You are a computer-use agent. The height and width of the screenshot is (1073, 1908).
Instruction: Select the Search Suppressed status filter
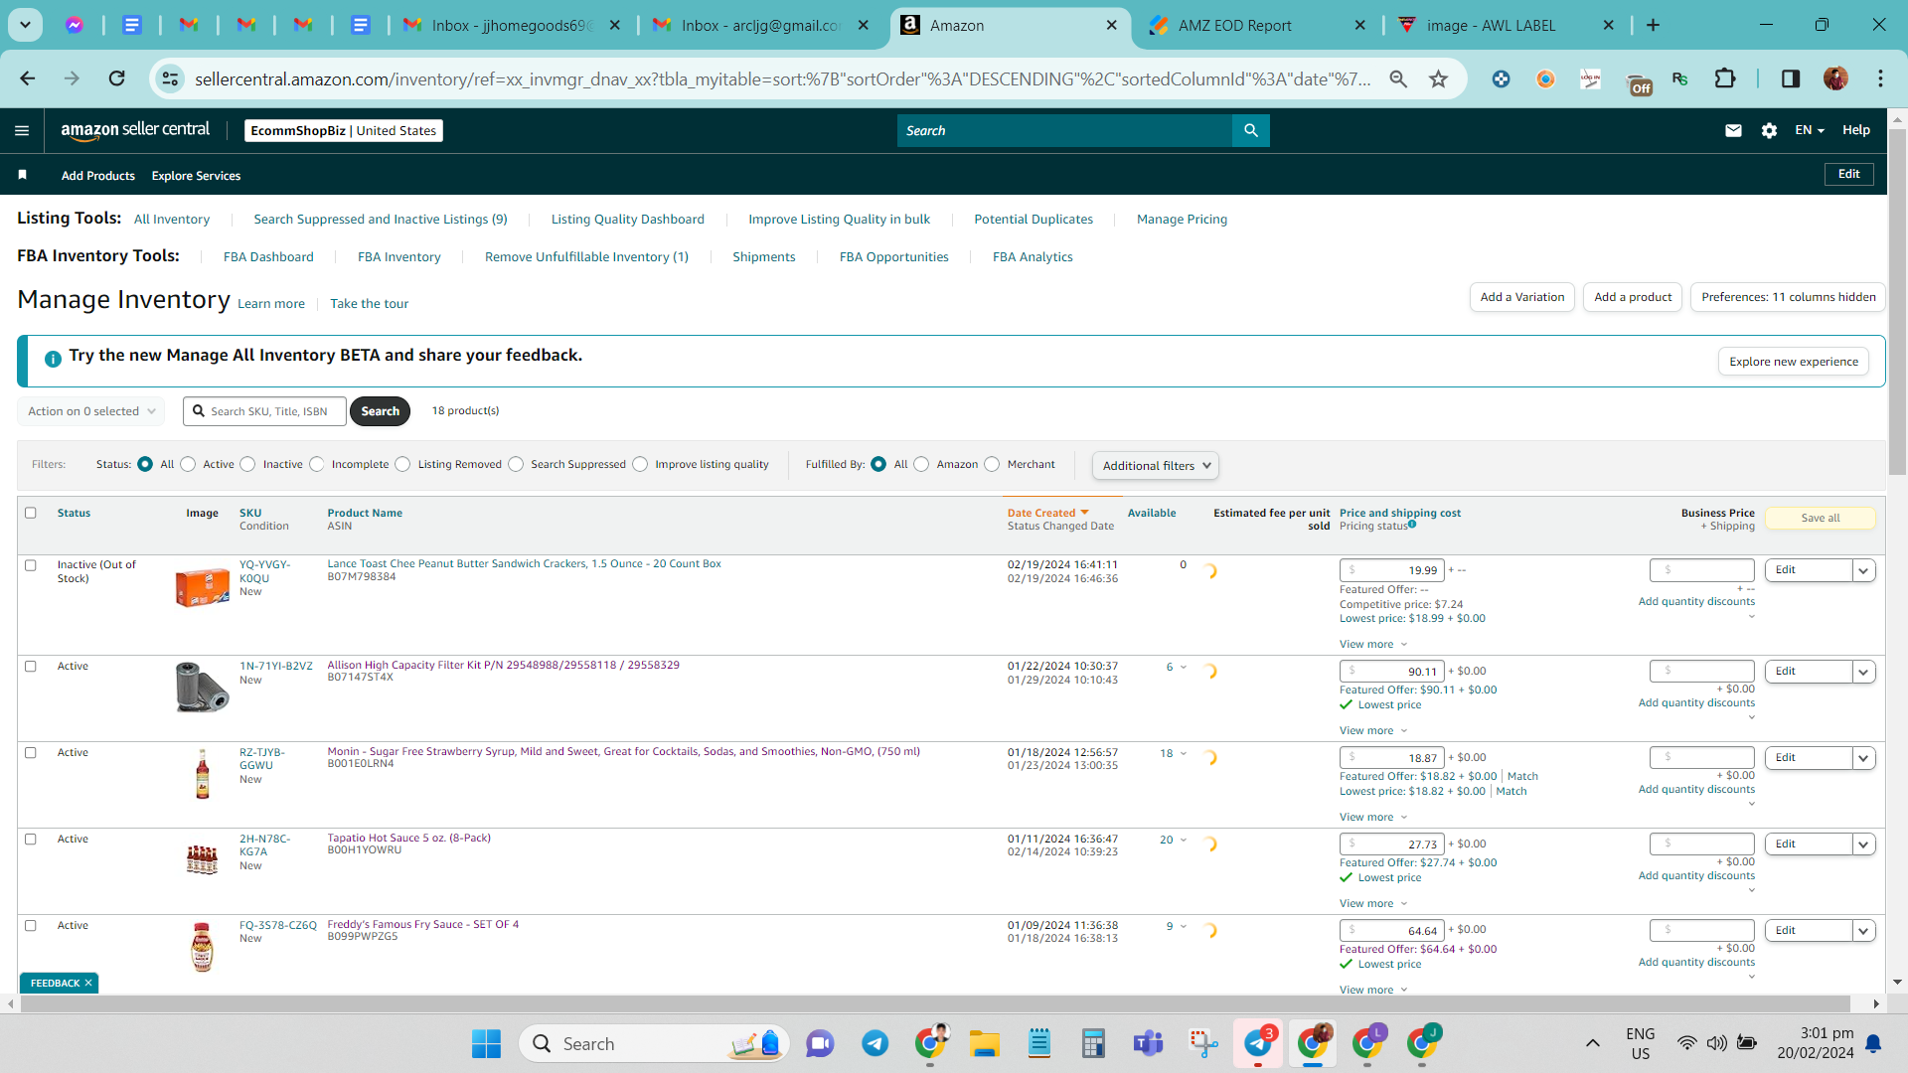point(516,464)
